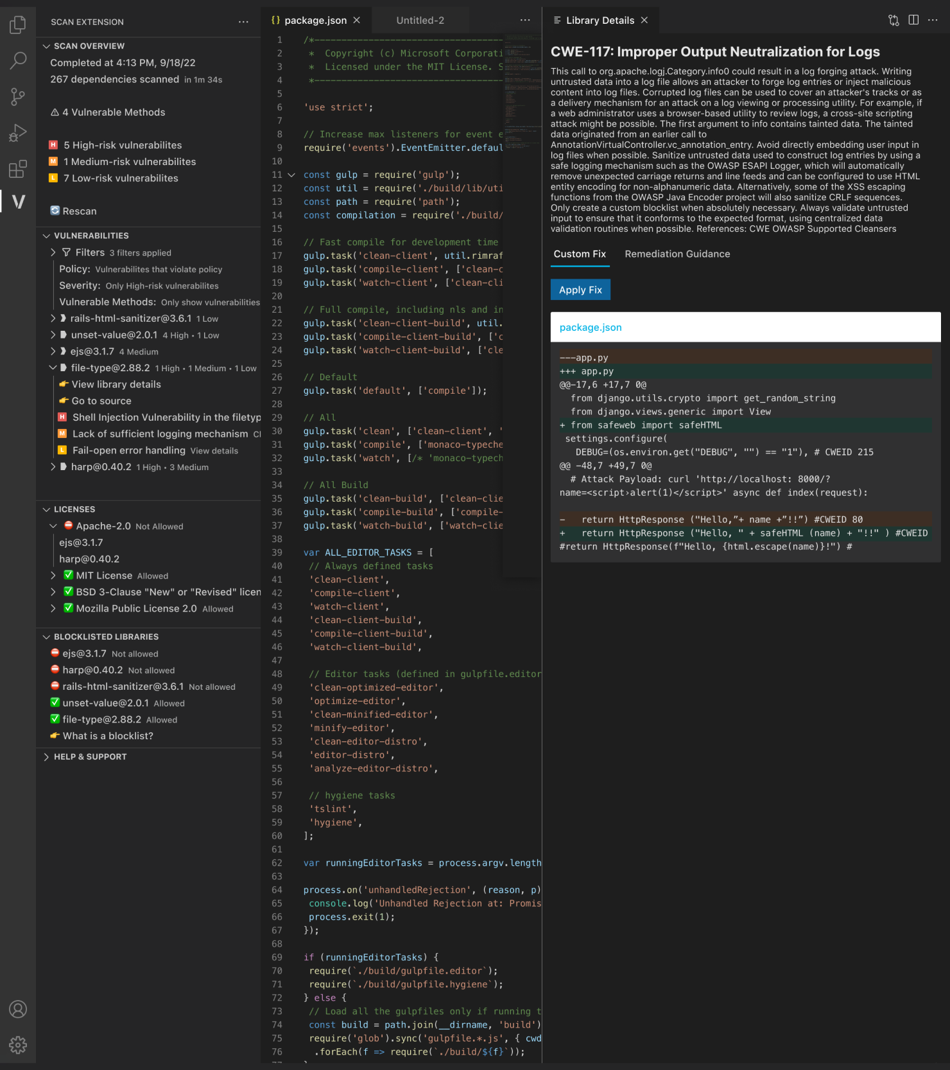Click the Apache-2.0 not allowed icon
Viewport: 950px width, 1070px height.
click(x=68, y=525)
